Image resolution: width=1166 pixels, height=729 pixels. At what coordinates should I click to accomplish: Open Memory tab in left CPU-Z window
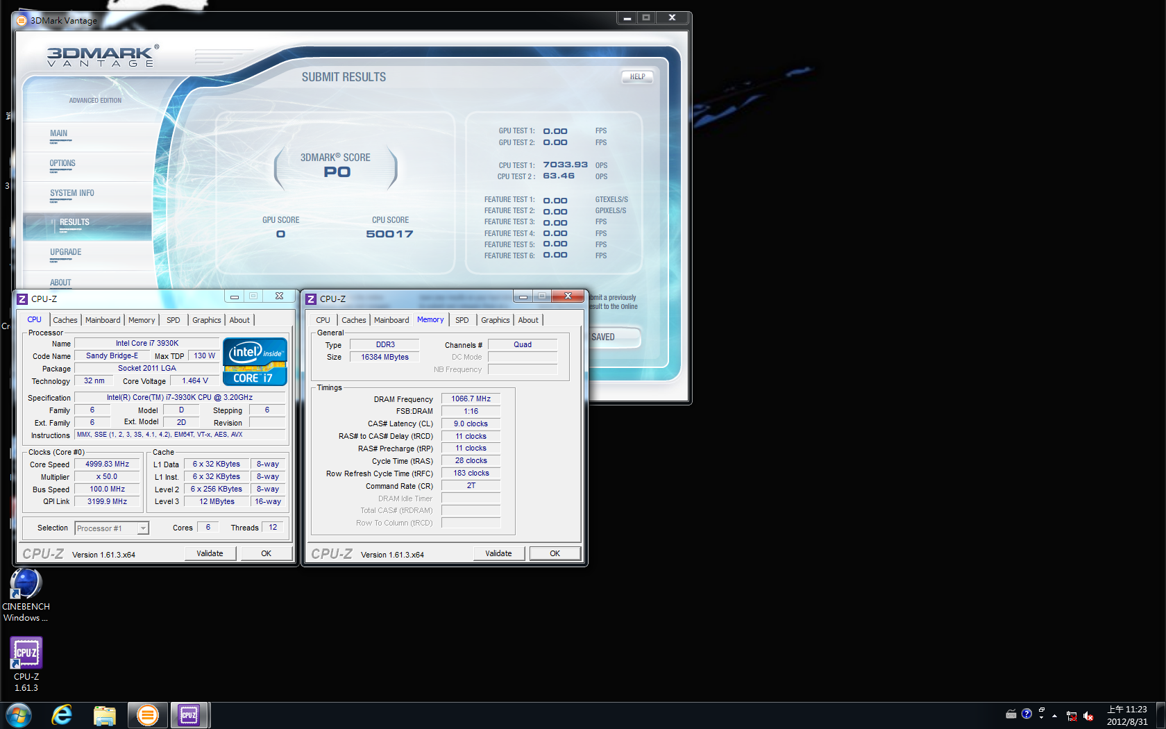coord(142,320)
